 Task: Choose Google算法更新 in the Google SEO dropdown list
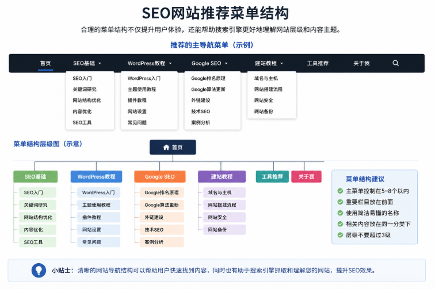pos(208,89)
